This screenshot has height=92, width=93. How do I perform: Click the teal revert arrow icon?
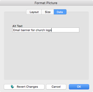(x=12, y=87)
